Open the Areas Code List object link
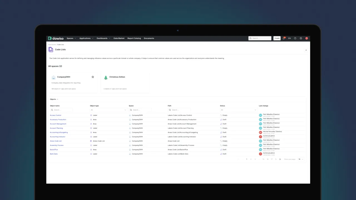Viewport: 356px width, 200px height. click(56, 141)
